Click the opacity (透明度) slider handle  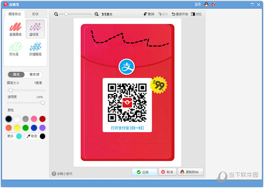pyautogui.click(x=43, y=103)
